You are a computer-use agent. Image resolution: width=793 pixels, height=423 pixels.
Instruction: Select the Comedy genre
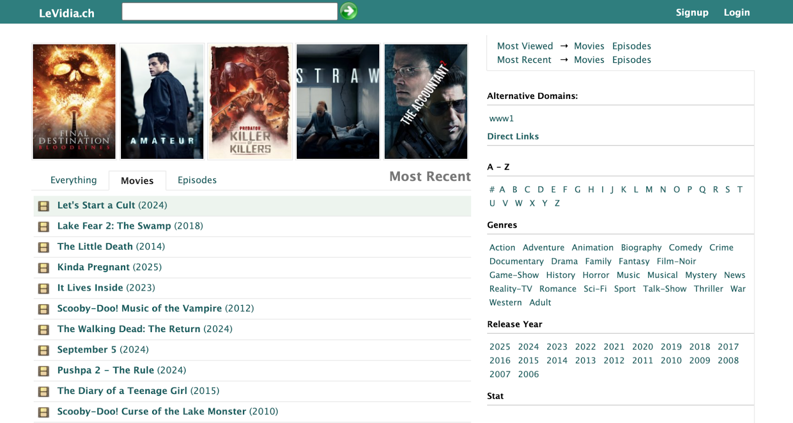[685, 248]
